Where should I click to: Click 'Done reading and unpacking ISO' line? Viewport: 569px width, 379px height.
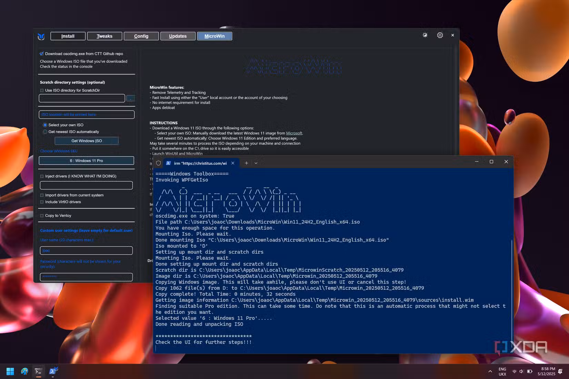(199, 324)
